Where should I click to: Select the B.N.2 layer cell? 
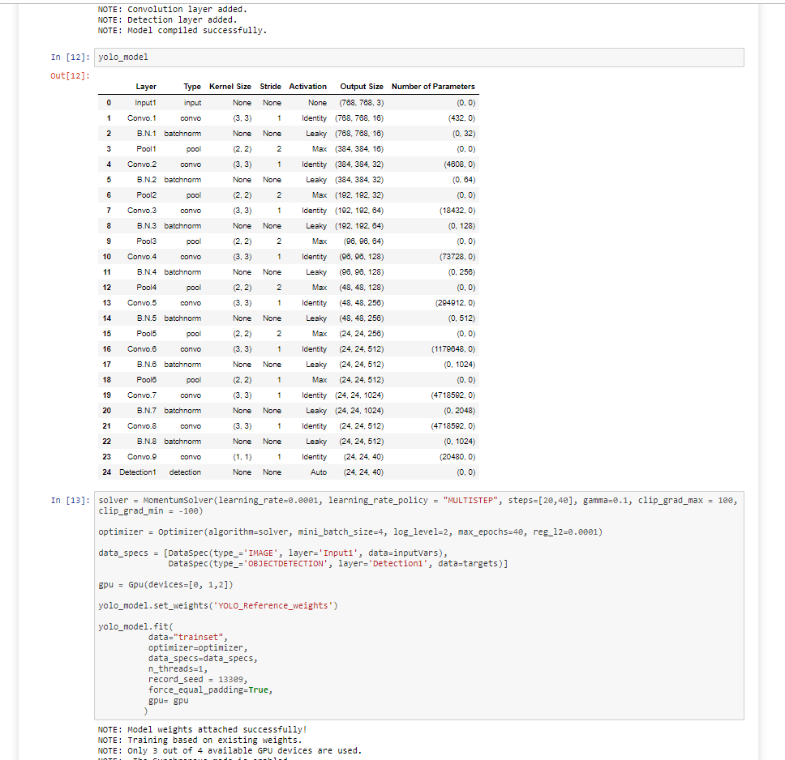coord(146,180)
